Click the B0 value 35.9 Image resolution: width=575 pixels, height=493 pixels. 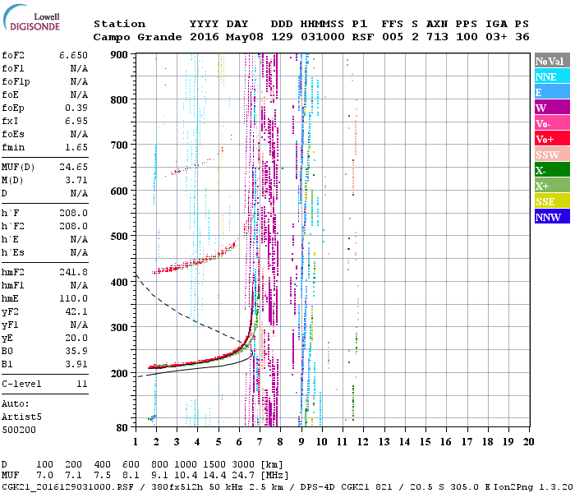(76, 351)
